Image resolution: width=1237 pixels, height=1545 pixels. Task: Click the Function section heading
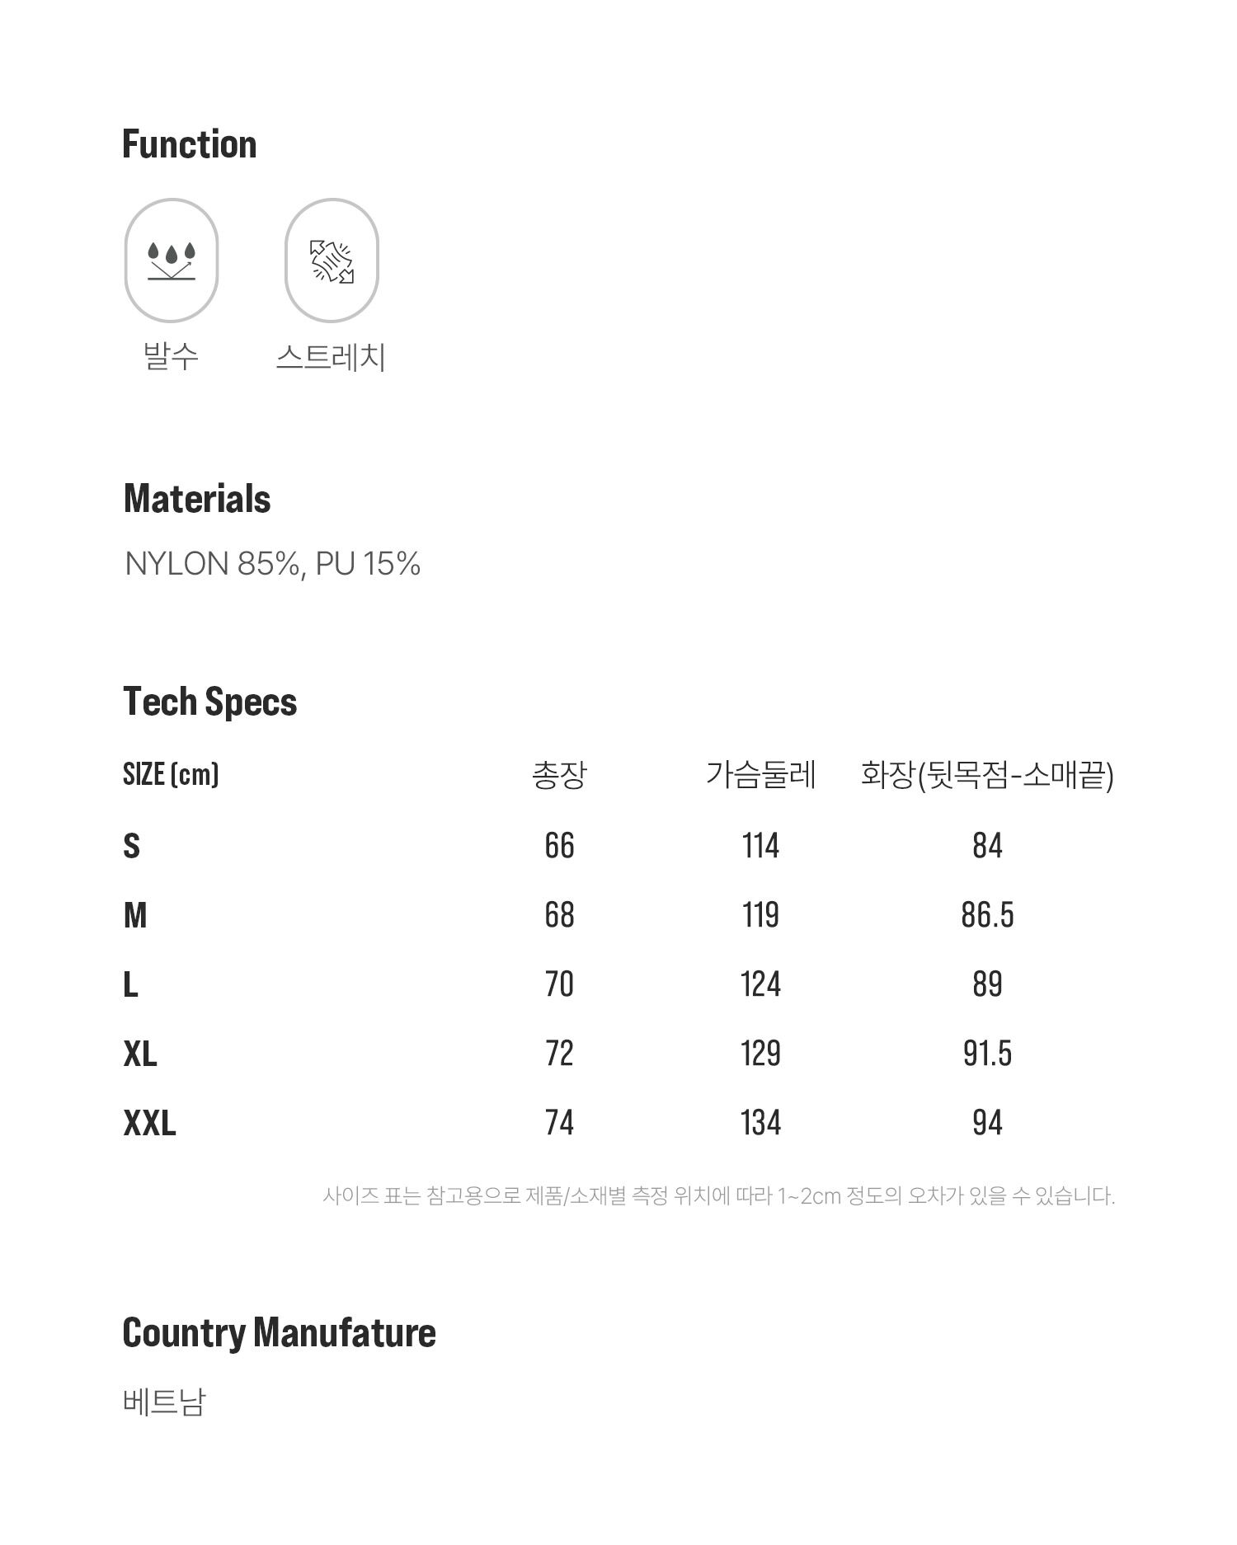pos(190,144)
